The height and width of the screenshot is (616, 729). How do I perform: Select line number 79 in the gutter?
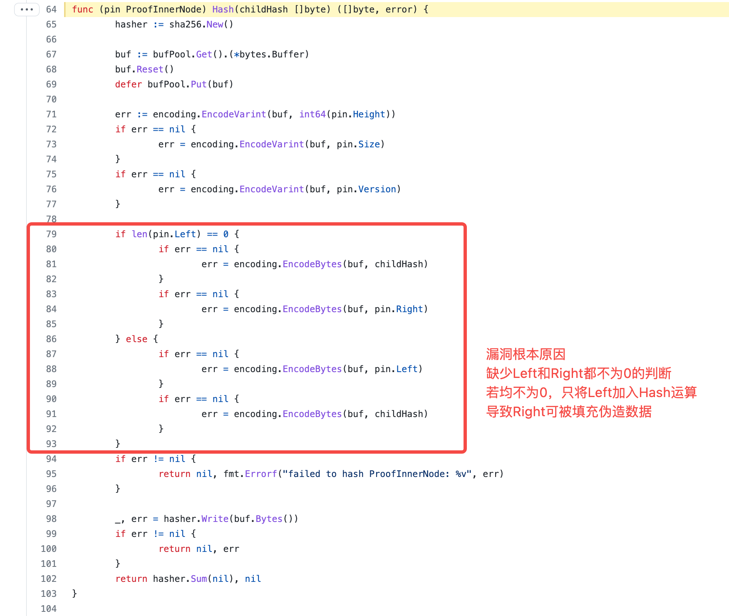coord(51,234)
